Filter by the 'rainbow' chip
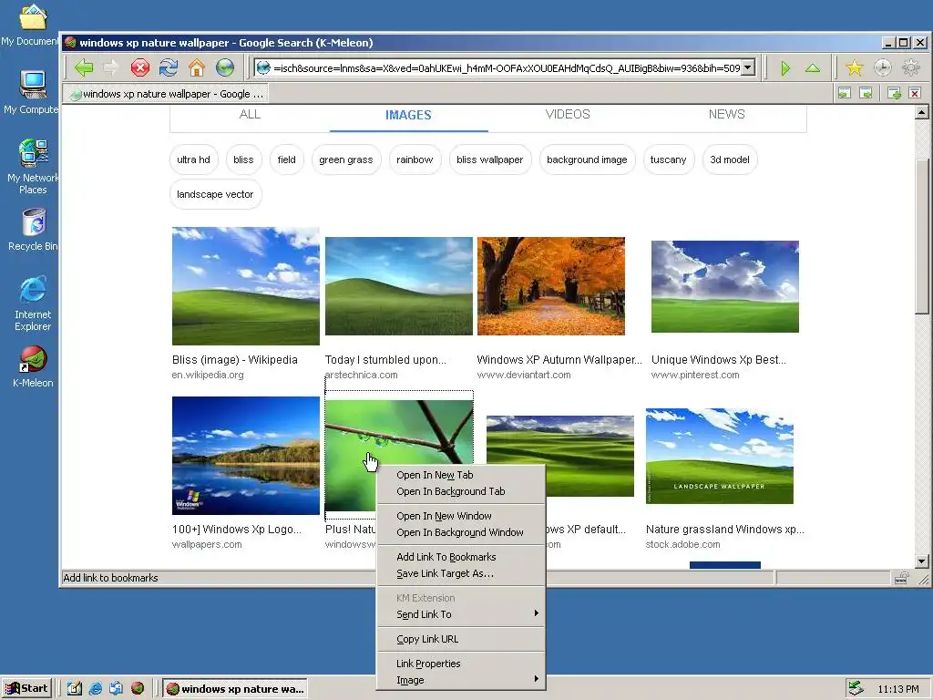 (415, 160)
